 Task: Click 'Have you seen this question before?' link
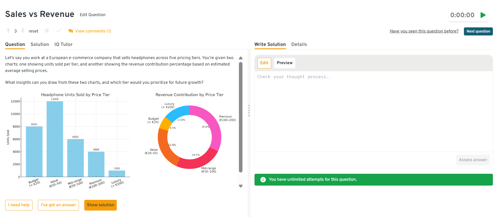(x=424, y=31)
